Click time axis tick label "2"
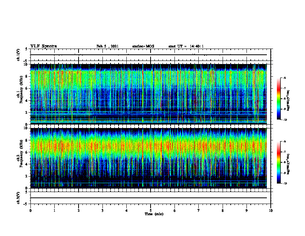The image size is (305, 236). [79, 211]
